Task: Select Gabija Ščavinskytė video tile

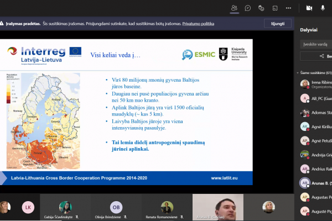Action: [65, 207]
